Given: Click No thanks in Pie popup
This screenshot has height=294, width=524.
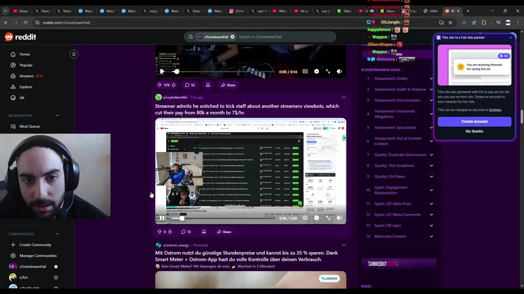Looking at the screenshot, I should (x=474, y=131).
